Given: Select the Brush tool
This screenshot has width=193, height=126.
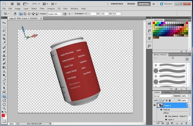Looking at the screenshot, I should pyautogui.click(x=4, y=51).
